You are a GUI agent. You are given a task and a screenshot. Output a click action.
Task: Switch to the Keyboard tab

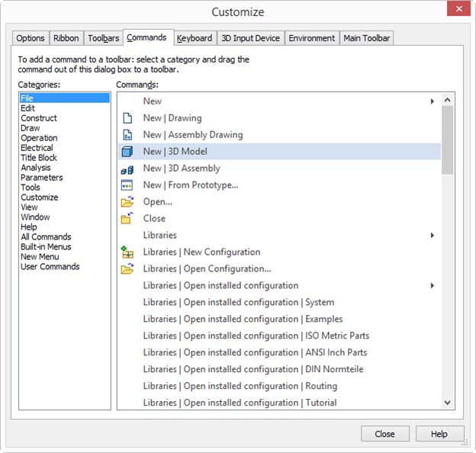[x=195, y=38]
